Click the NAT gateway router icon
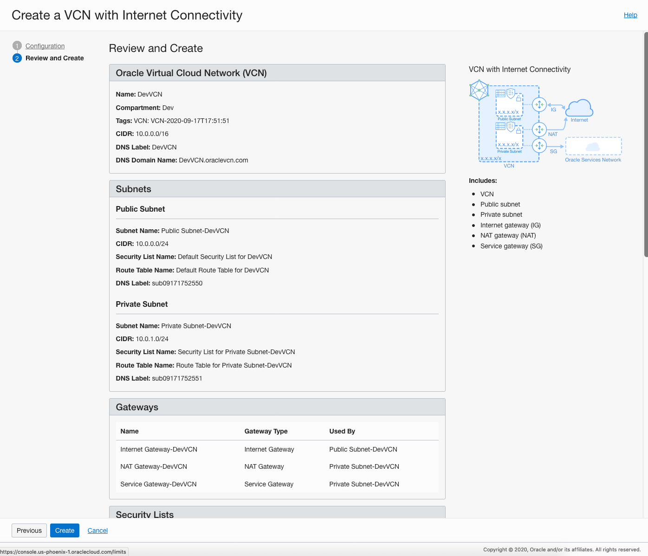 tap(539, 129)
